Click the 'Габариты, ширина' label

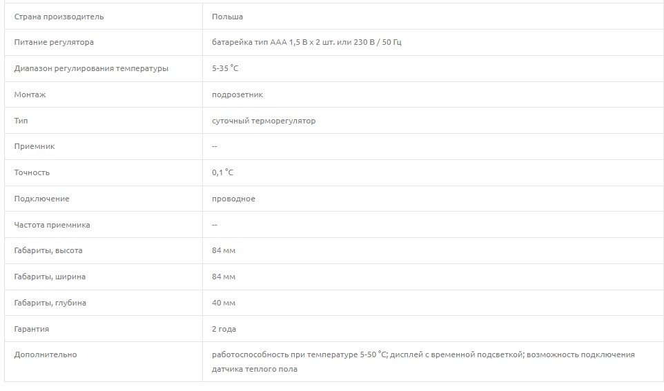(50, 277)
